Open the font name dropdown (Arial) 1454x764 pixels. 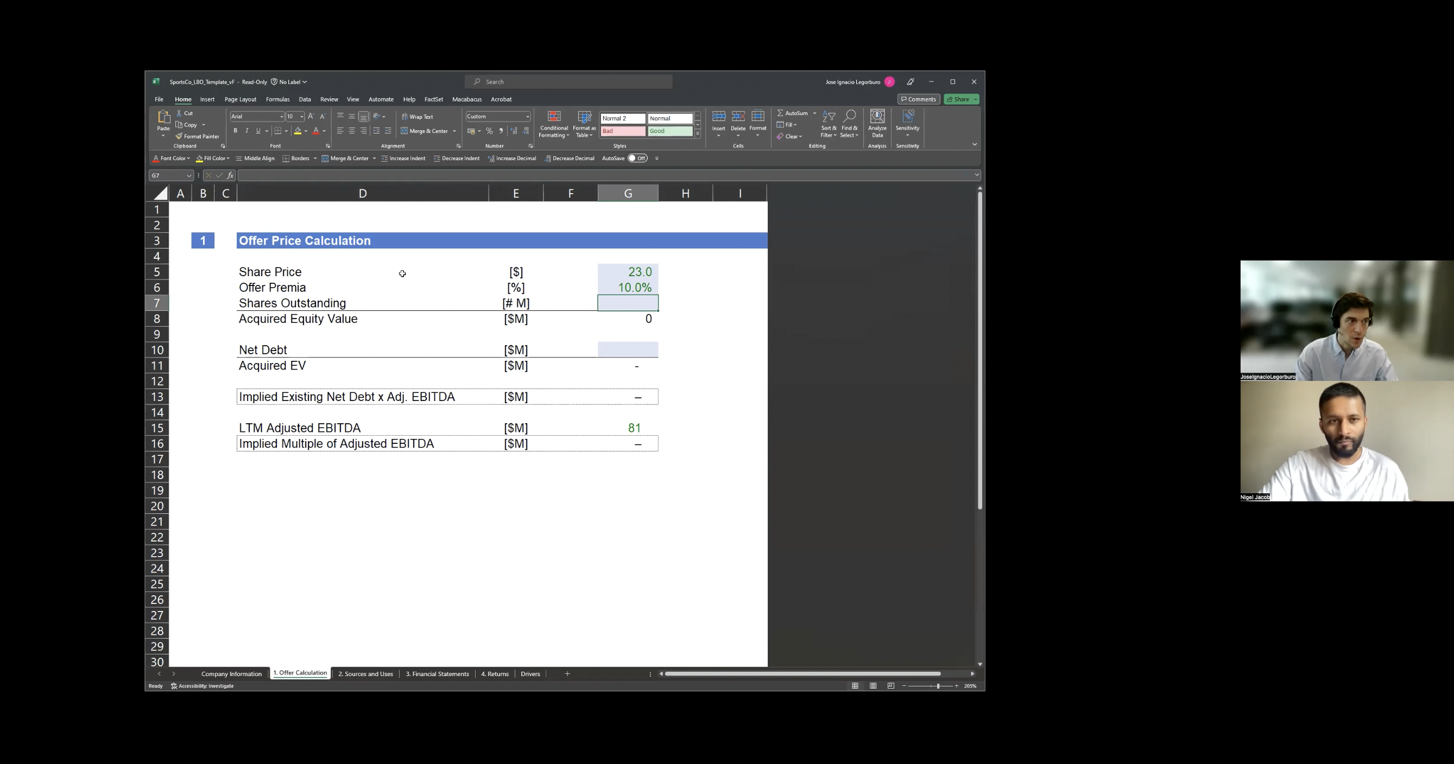point(281,117)
